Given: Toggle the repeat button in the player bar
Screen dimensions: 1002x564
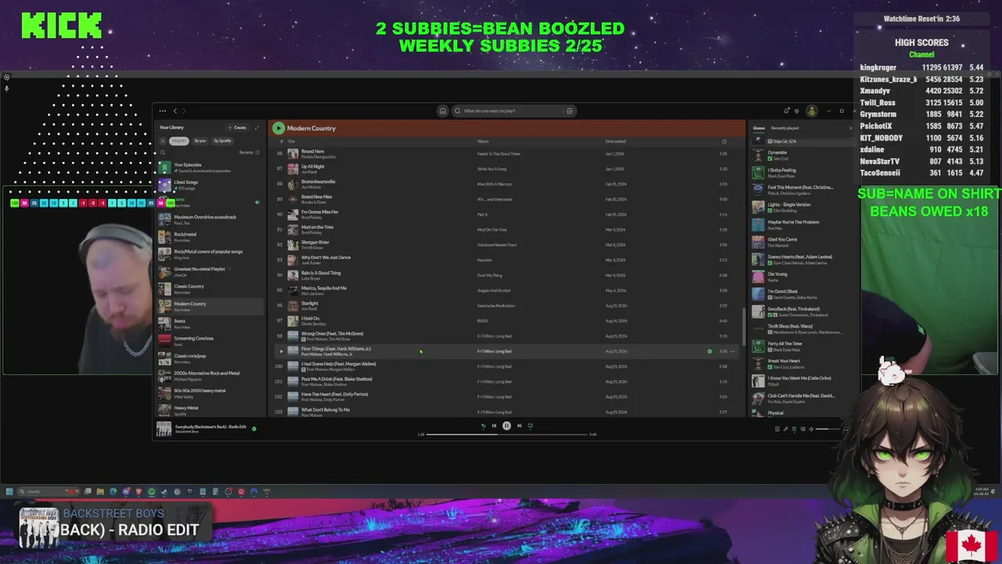Looking at the screenshot, I should tap(530, 425).
